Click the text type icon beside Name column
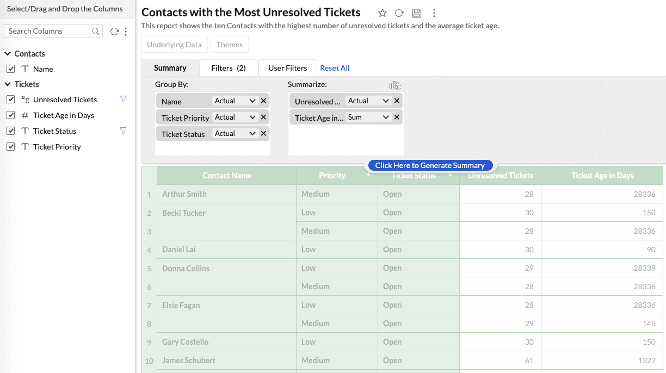The image size is (666, 373). pos(25,69)
